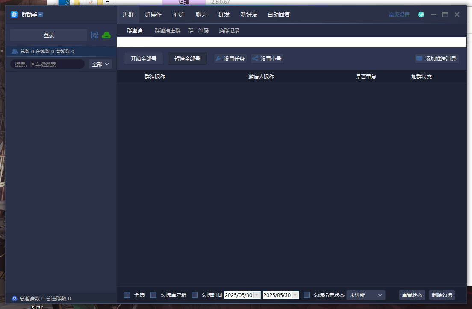
Task: Switch to the 群操作 tab
Action: point(153,15)
